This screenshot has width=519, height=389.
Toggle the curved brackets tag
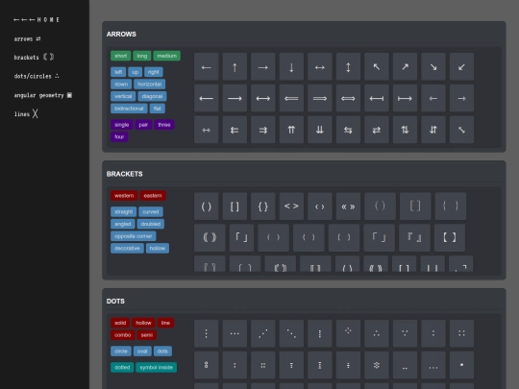151,211
